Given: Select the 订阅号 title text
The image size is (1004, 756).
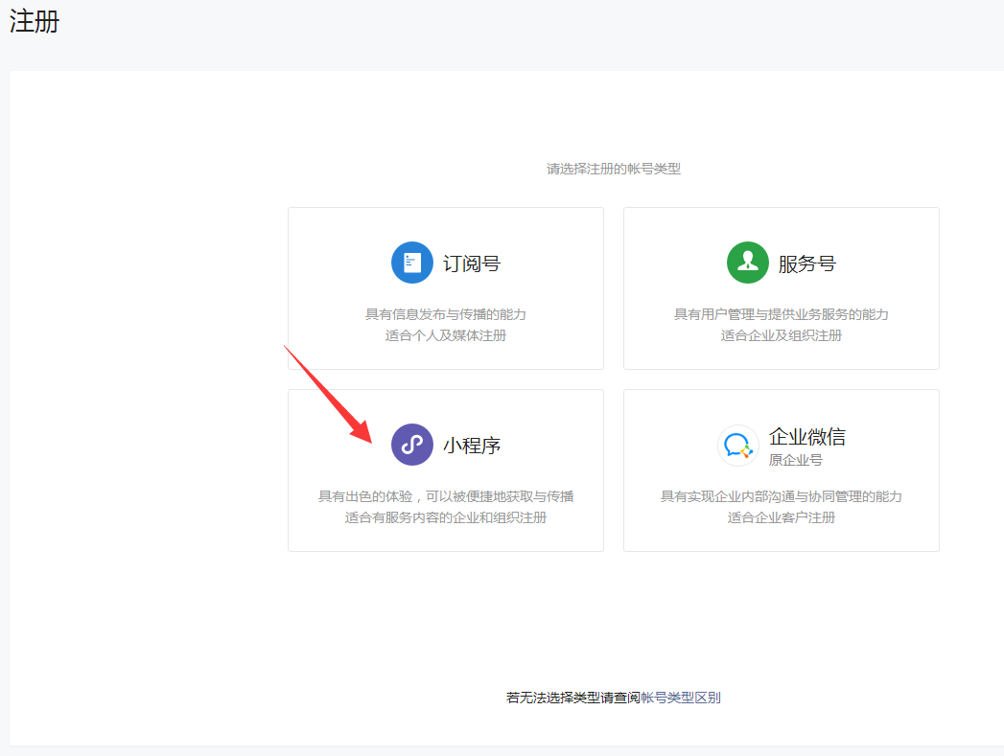Looking at the screenshot, I should pos(471,263).
